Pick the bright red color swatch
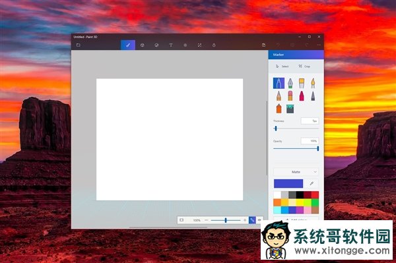This screenshot has height=263, width=396. 315,195
